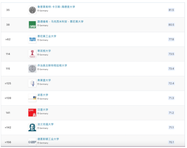Click the score 73.5 badge
This screenshot has height=148, width=187.
point(171,54)
